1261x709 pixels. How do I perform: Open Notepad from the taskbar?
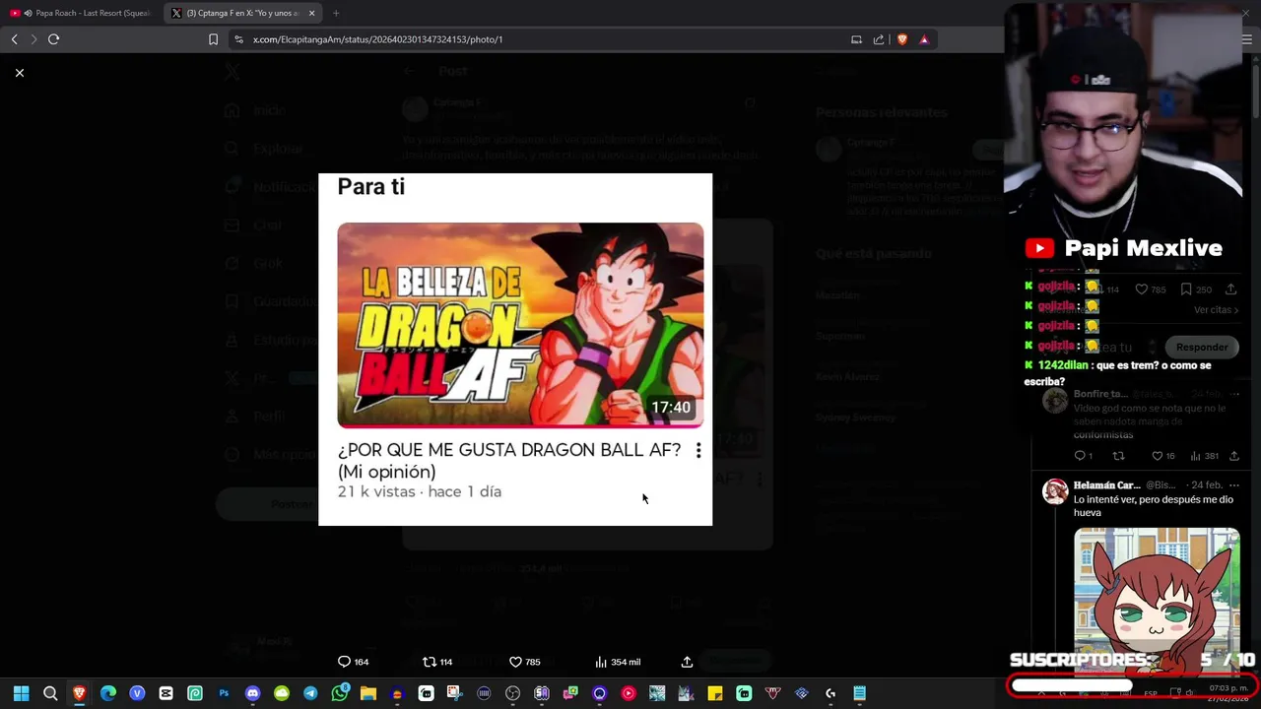tap(859, 693)
